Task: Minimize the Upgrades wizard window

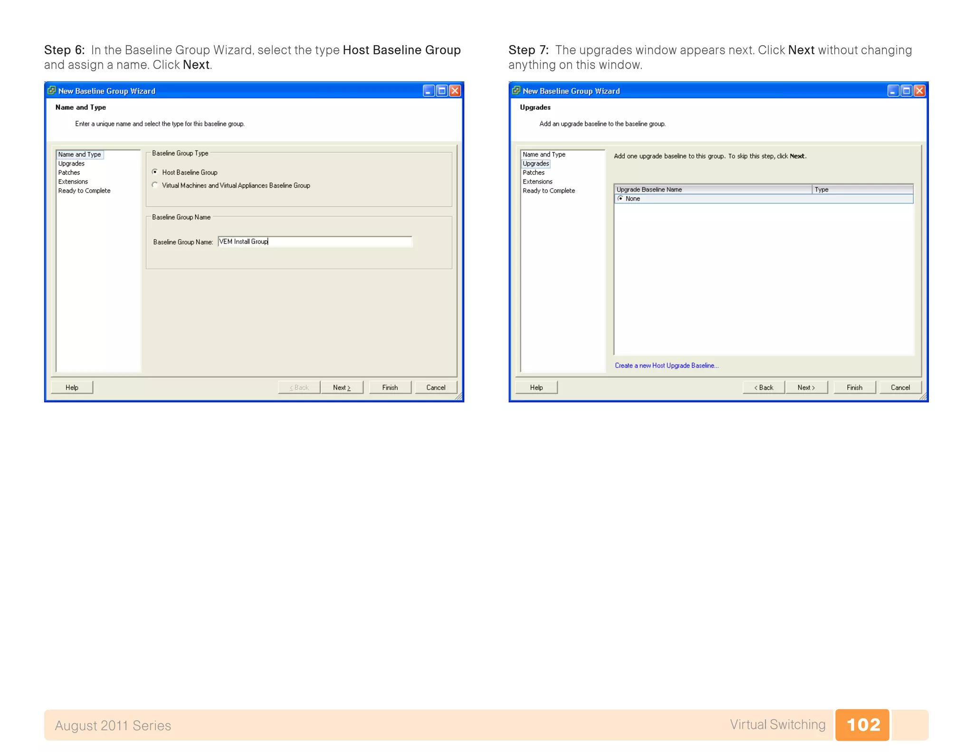Action: click(893, 91)
